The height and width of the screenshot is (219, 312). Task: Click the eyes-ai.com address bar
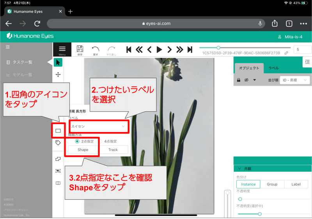[156, 24]
